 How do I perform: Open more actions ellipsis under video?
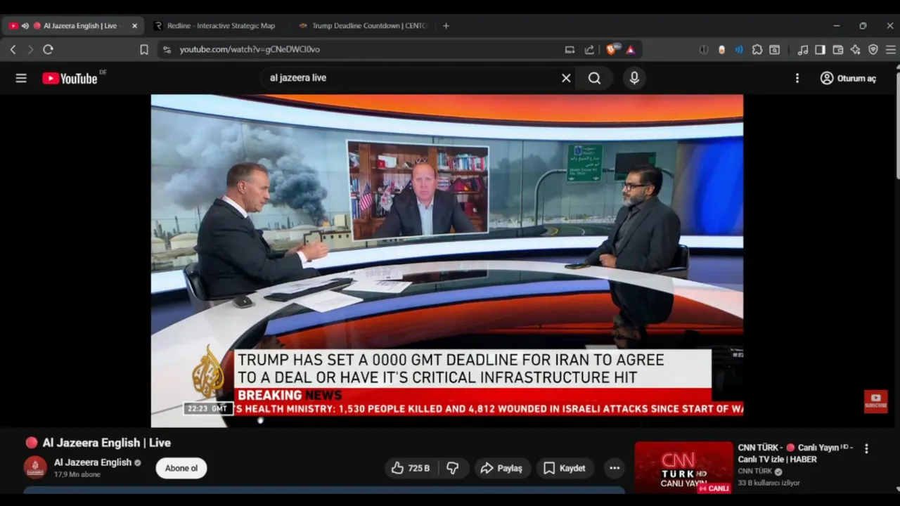[615, 468]
